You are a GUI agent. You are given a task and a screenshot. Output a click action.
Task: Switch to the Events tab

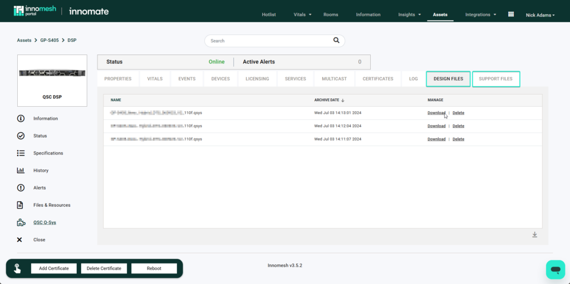coord(187,79)
